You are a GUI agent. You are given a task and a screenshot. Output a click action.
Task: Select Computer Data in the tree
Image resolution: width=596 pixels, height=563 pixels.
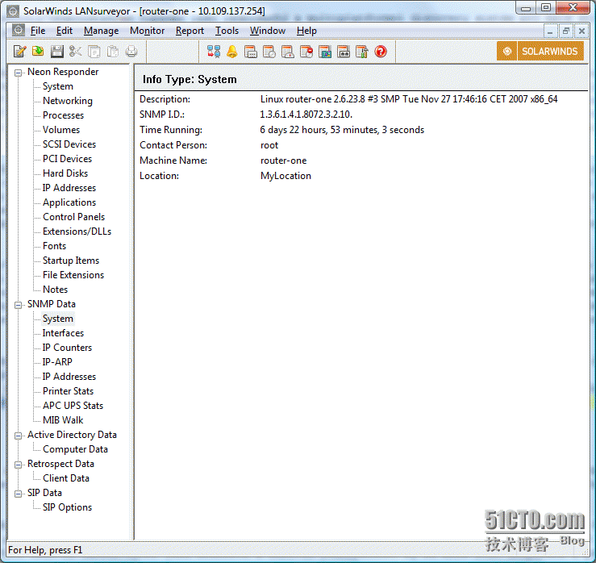(x=75, y=449)
